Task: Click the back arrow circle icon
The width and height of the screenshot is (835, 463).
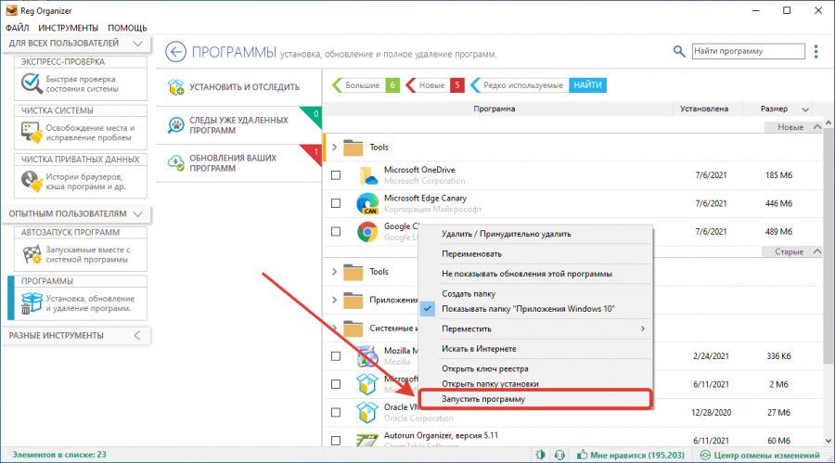Action: [x=175, y=52]
